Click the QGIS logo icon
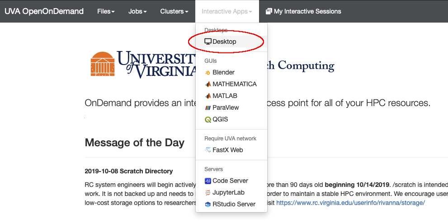This screenshot has height=223, width=448. coord(208,120)
